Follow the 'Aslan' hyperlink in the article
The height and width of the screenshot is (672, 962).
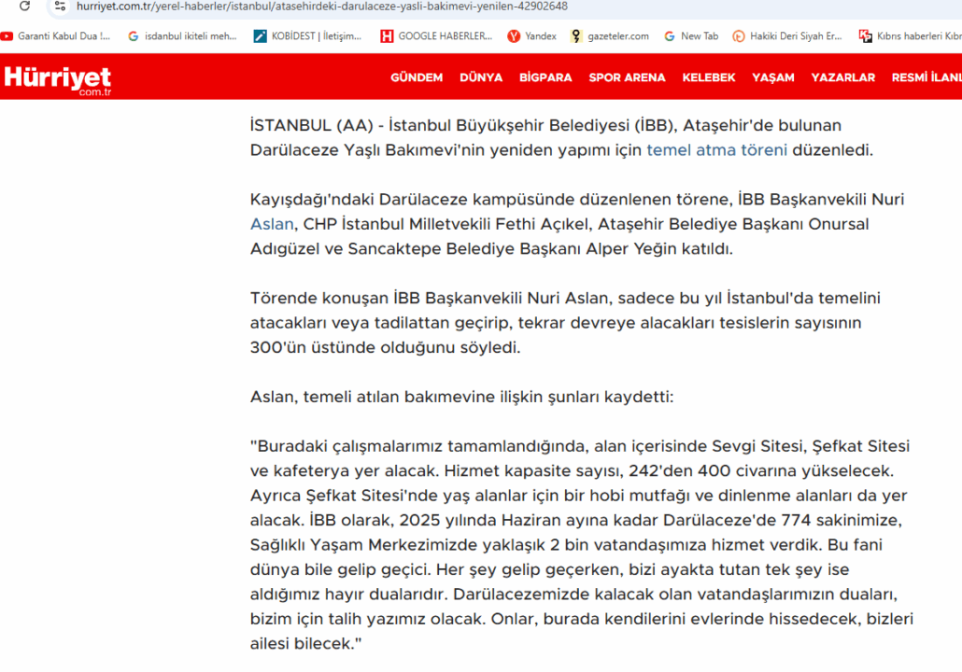pos(272,224)
